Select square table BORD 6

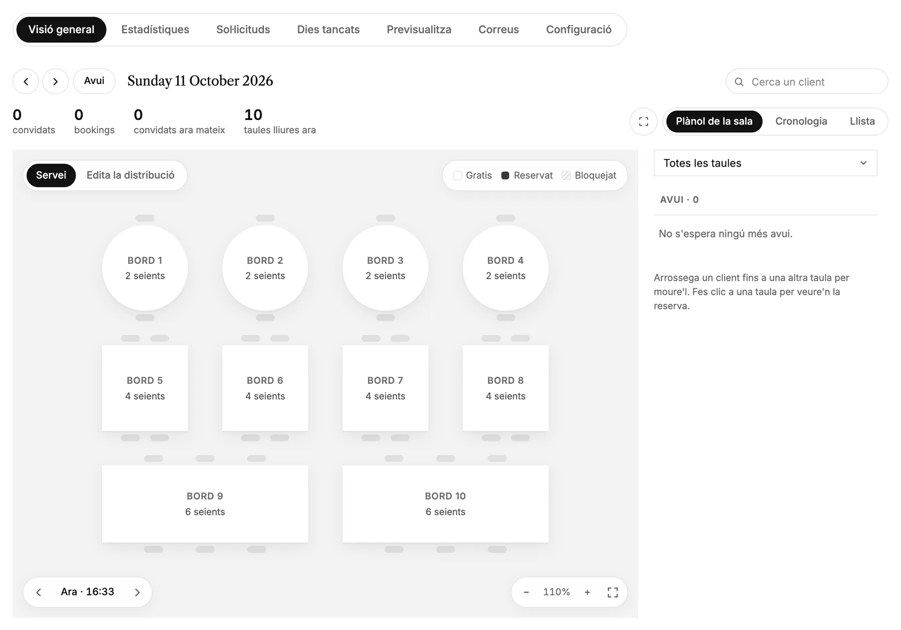[x=265, y=388]
